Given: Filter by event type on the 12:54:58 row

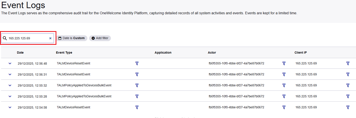Looking at the screenshot, I should click(137, 107).
